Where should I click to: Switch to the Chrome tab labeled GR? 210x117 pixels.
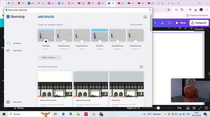click(x=61, y=3)
